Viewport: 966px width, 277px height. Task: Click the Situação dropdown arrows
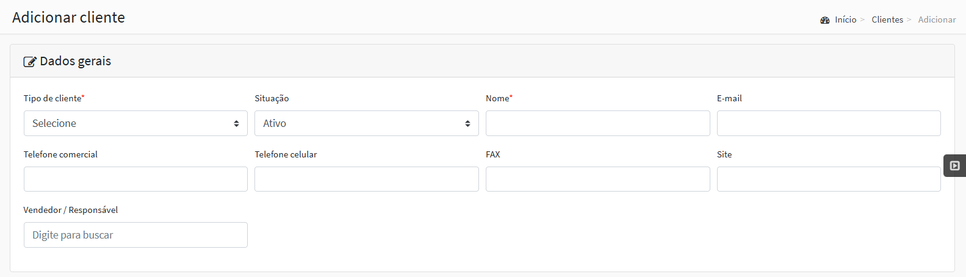[x=467, y=123]
